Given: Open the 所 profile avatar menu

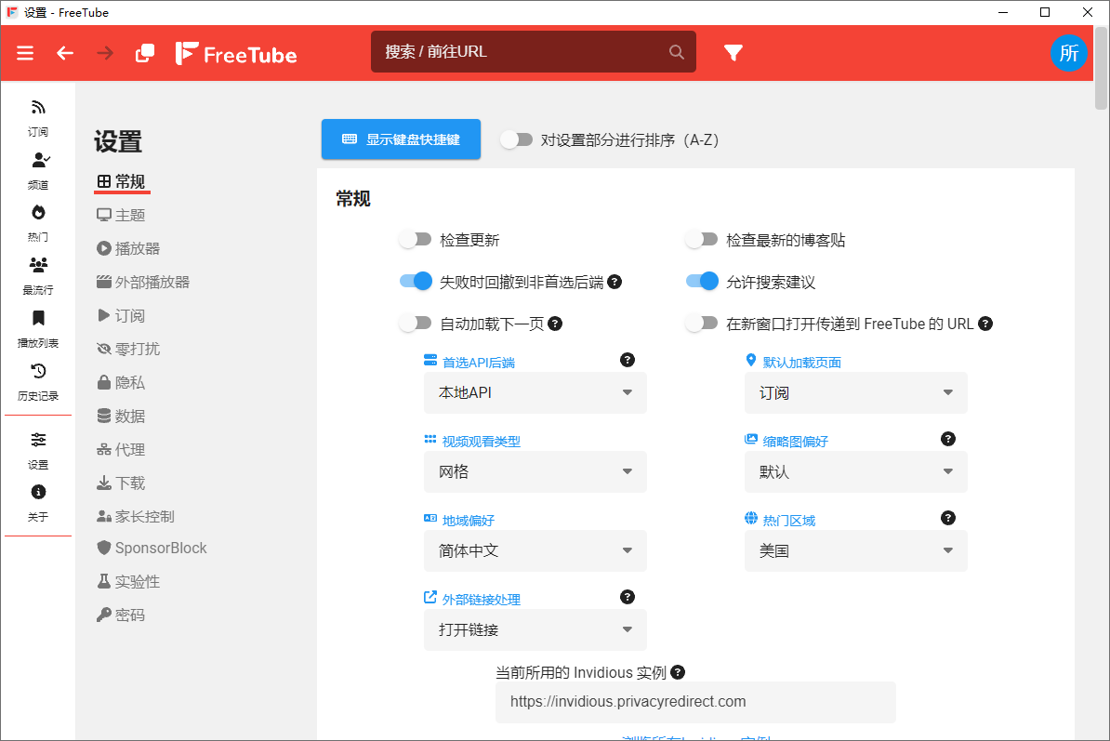Looking at the screenshot, I should pyautogui.click(x=1069, y=53).
